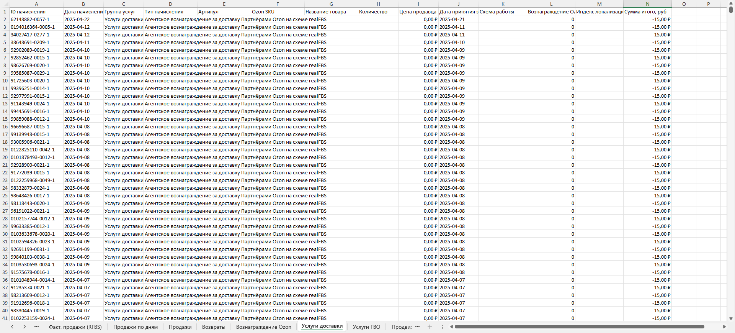Show more sheets ellipsis after Продви tab

tap(417, 327)
